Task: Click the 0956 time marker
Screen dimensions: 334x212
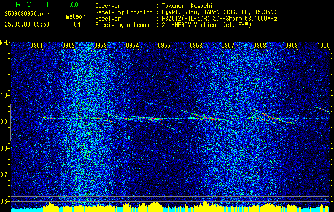Action: 196,46
